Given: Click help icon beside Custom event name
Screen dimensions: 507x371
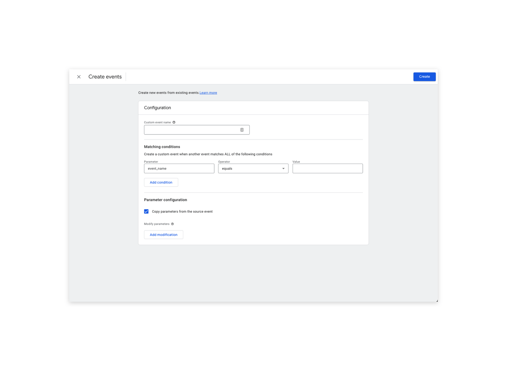Looking at the screenshot, I should tap(174, 122).
